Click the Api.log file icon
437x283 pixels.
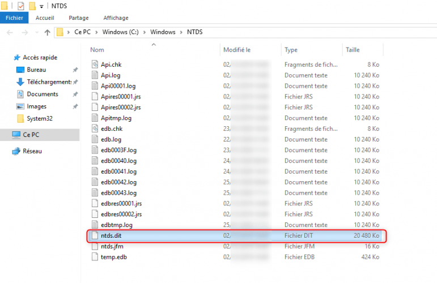point(95,75)
